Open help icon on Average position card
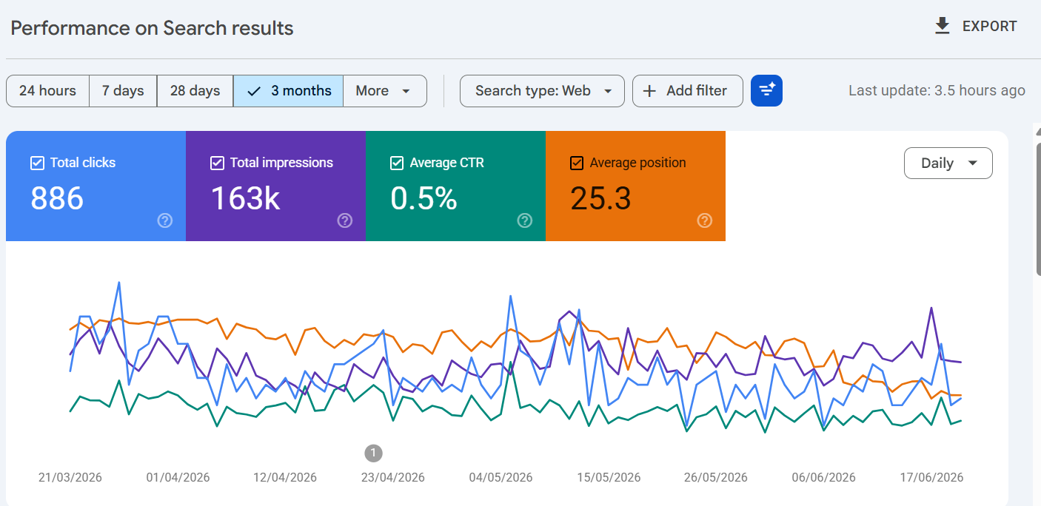 tap(705, 220)
